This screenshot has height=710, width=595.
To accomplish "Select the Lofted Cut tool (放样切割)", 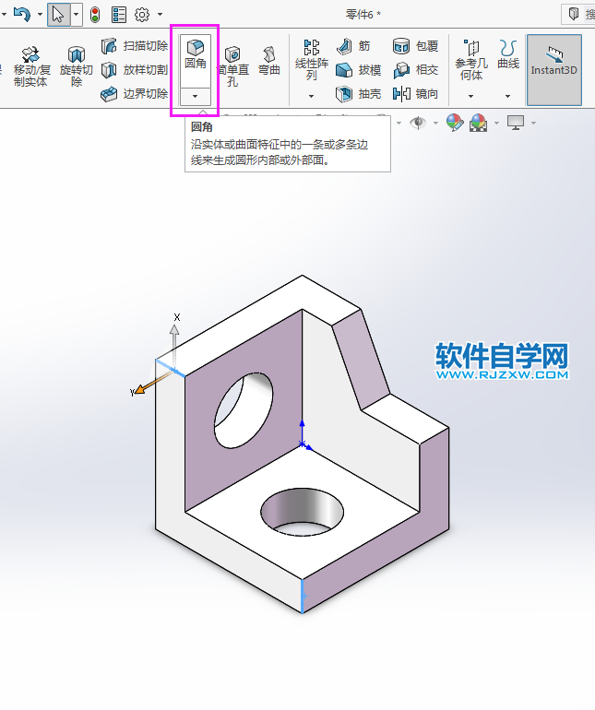I will click(134, 70).
